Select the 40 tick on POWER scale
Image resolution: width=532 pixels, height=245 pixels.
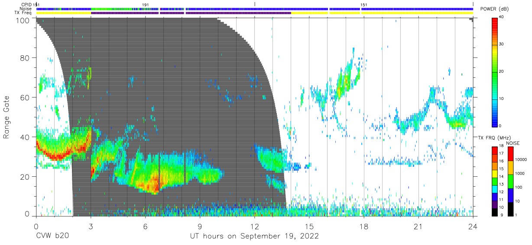pyautogui.click(x=502, y=17)
